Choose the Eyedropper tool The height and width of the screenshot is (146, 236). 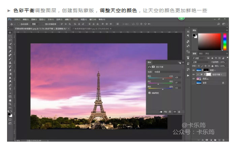click(x=10, y=51)
